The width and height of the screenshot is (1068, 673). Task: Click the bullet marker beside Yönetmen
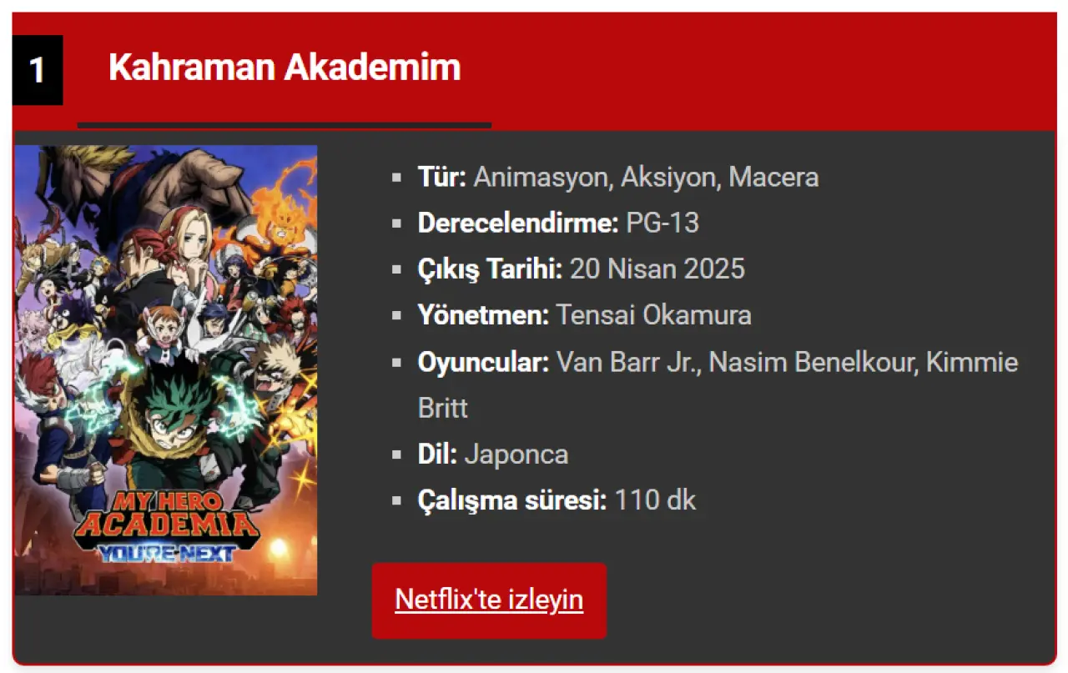(x=397, y=316)
